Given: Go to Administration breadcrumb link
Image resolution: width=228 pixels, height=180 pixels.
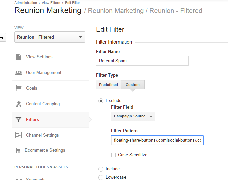Looking at the screenshot, I should [x=26, y=3].
